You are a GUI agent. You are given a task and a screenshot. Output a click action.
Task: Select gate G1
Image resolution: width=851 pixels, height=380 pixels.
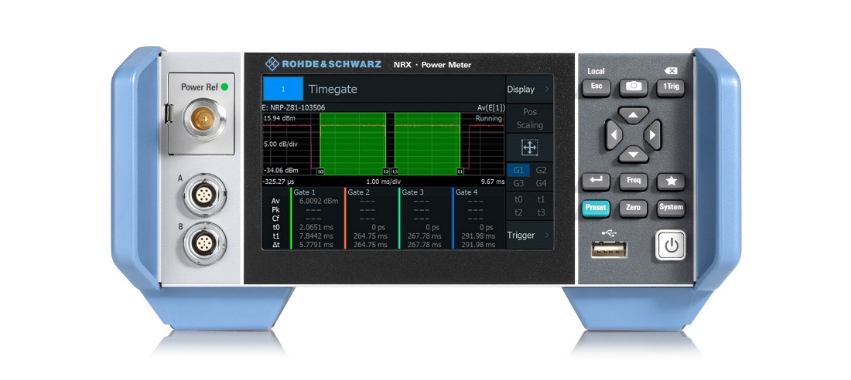coord(518,170)
